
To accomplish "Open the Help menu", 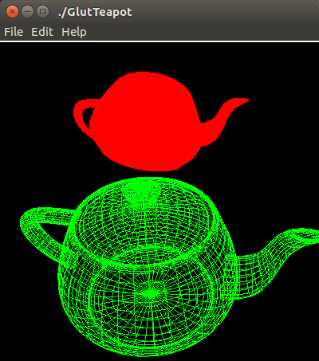I will [74, 32].
